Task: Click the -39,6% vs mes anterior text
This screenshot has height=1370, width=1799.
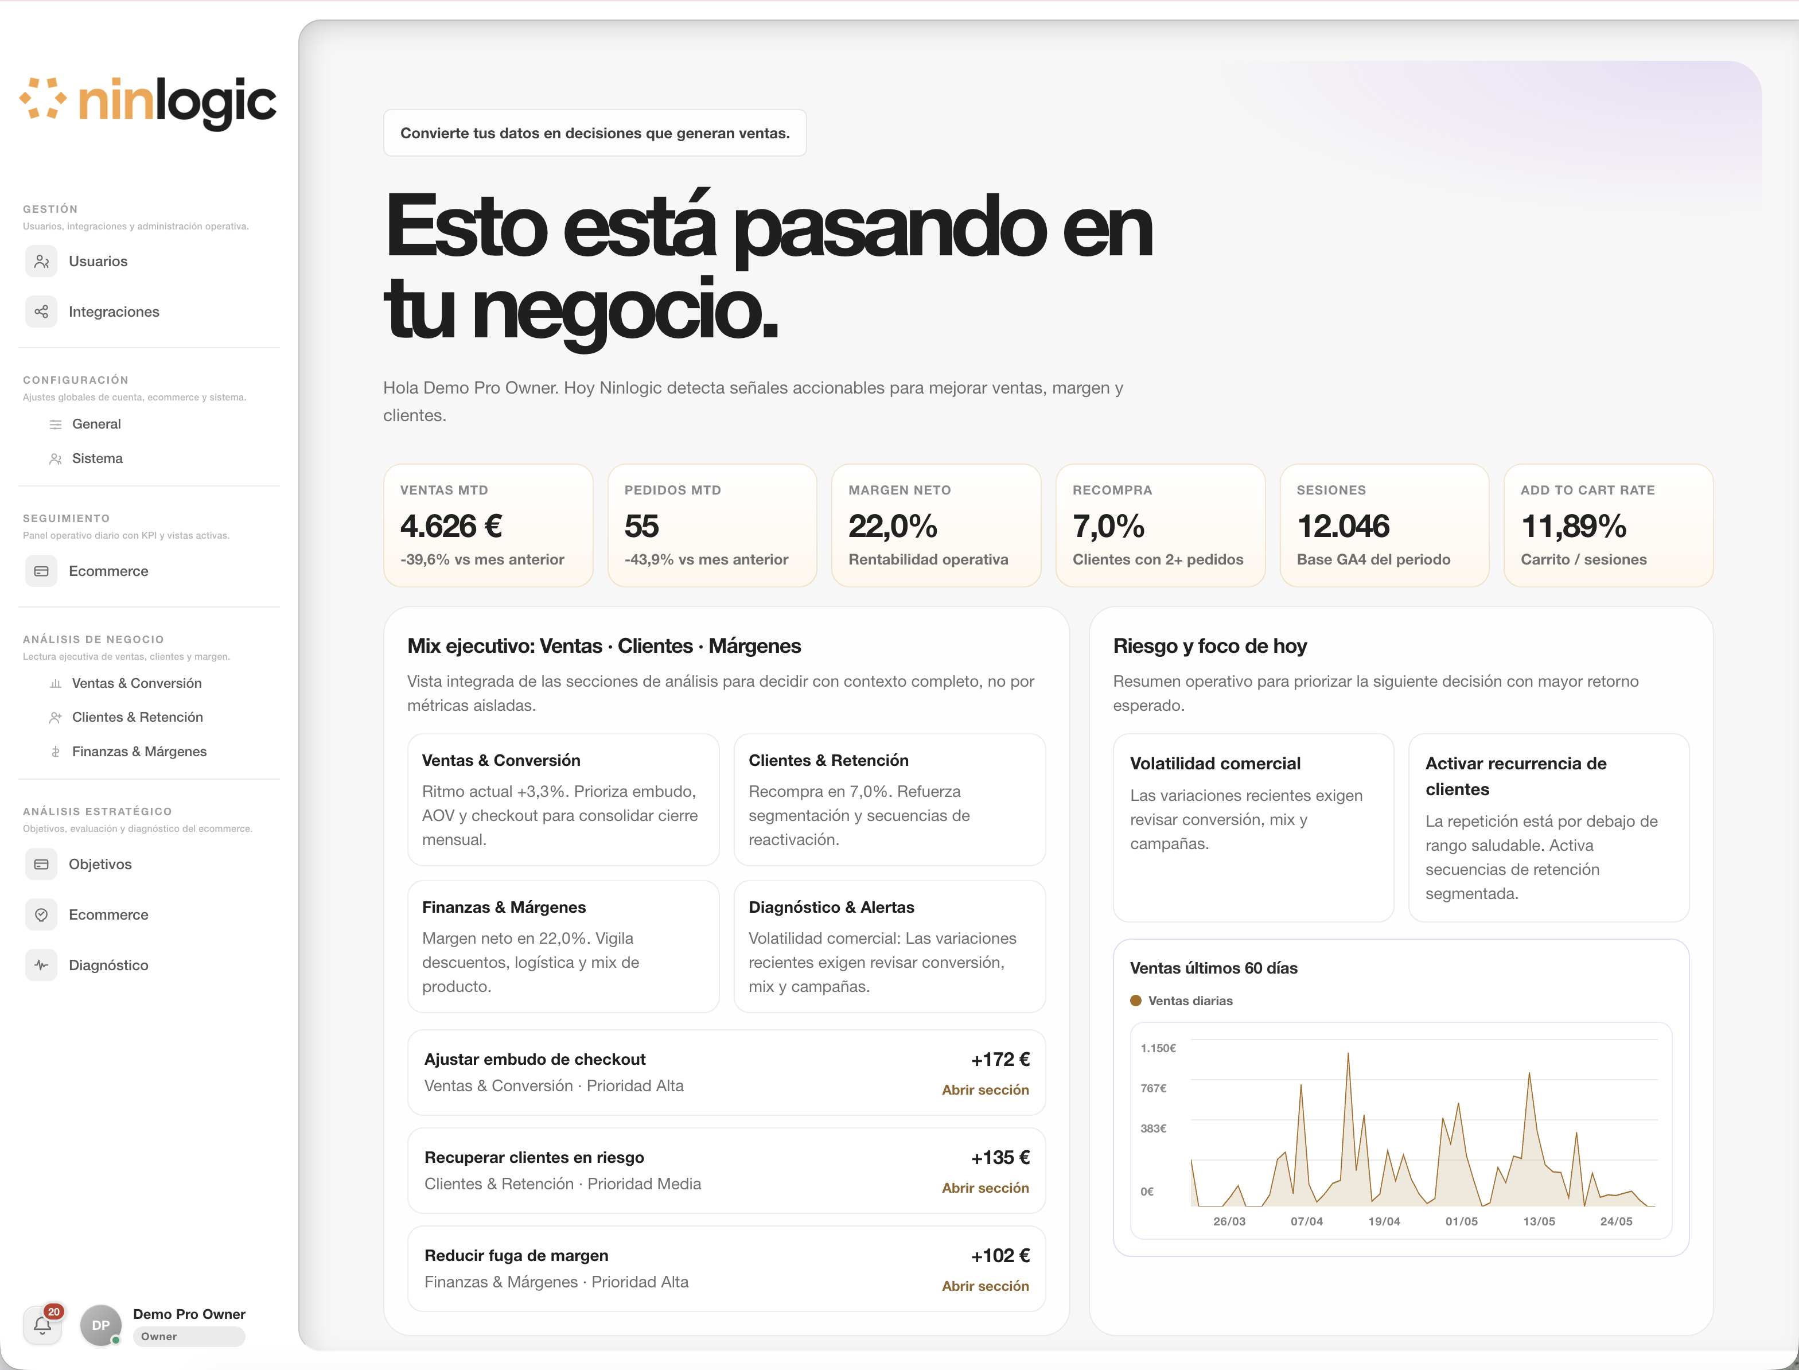Action: click(x=482, y=559)
